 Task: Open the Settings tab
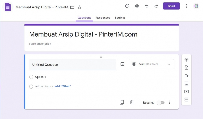point(120,18)
